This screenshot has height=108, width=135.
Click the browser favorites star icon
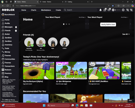tap(113, 6)
